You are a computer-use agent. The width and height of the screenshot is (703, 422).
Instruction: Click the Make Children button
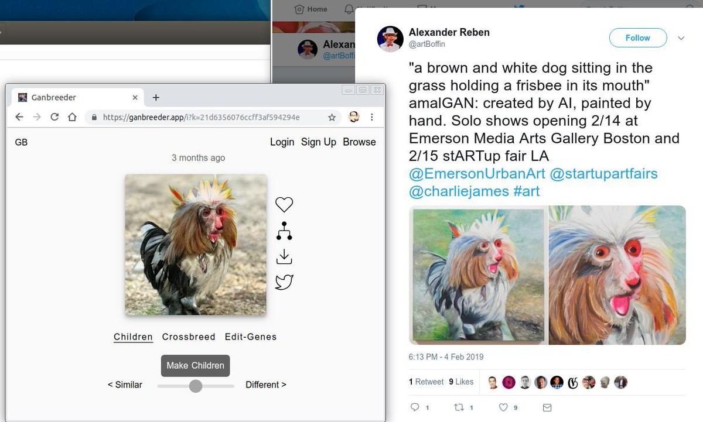coord(196,365)
